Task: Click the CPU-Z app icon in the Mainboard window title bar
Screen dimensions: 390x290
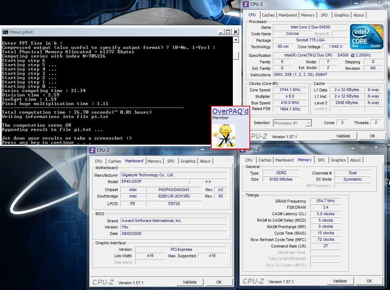Action: 92,150
